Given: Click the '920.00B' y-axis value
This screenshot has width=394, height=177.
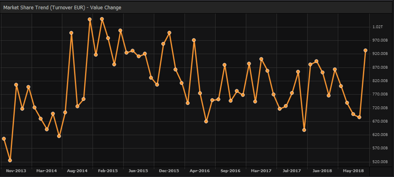Looking at the screenshot, I should point(380,54).
